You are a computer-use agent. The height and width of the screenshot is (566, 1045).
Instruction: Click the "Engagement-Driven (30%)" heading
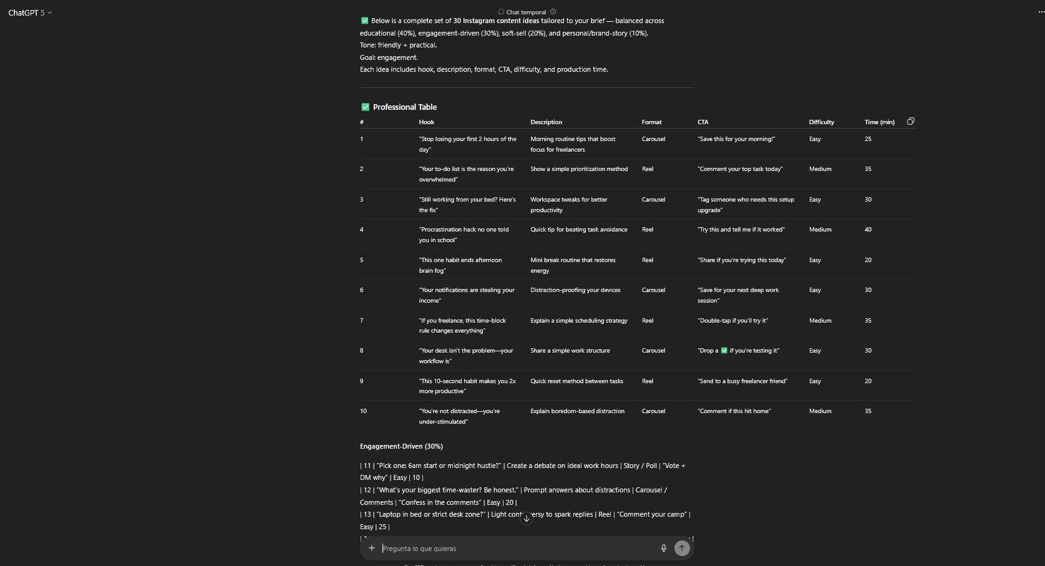coord(401,446)
